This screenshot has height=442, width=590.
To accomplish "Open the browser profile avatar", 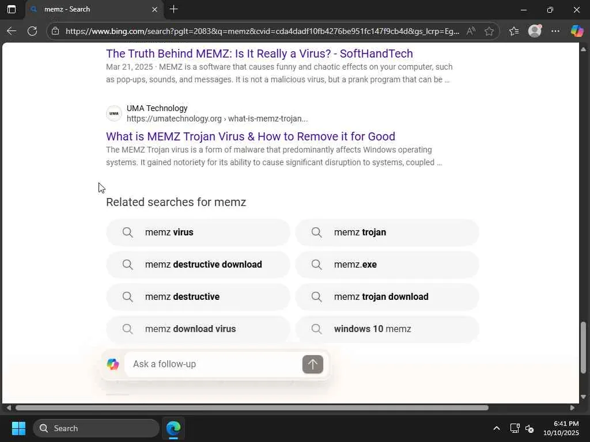I will [x=535, y=31].
